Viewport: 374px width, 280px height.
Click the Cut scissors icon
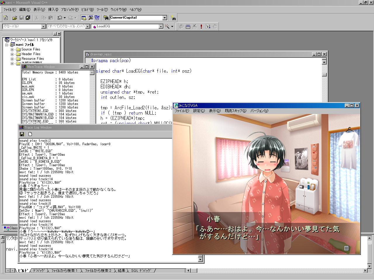[x=37, y=18]
